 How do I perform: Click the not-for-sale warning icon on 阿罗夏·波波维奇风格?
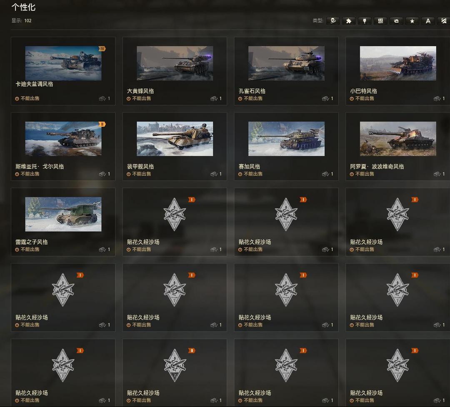[352, 174]
